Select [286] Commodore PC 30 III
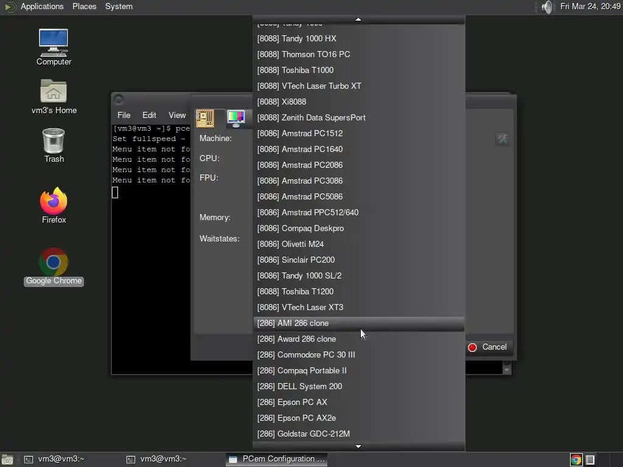This screenshot has height=467, width=623. tap(359, 355)
